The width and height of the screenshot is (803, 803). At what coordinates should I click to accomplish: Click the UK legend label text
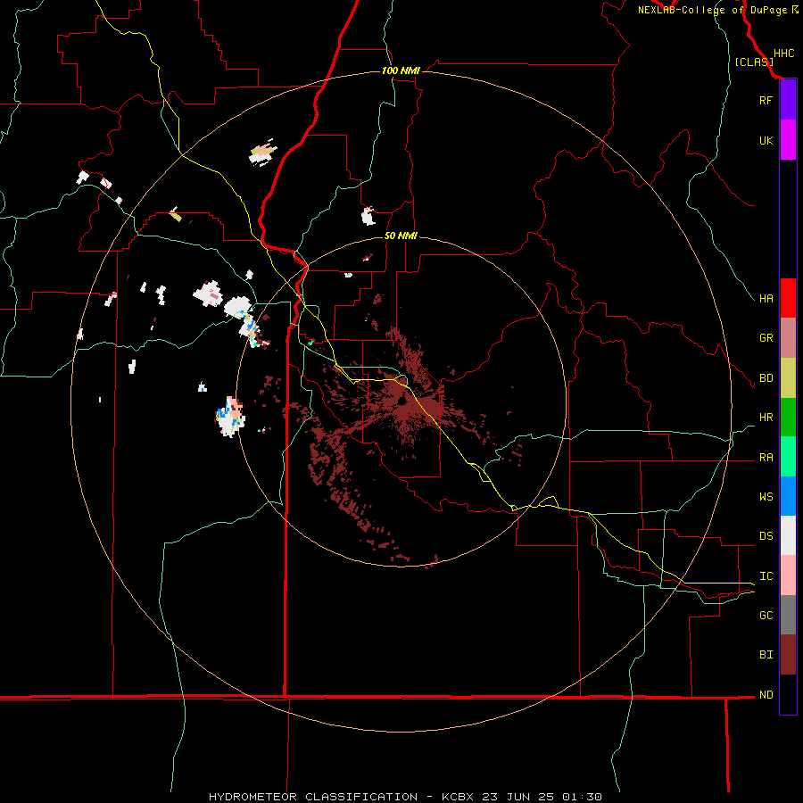pos(766,140)
